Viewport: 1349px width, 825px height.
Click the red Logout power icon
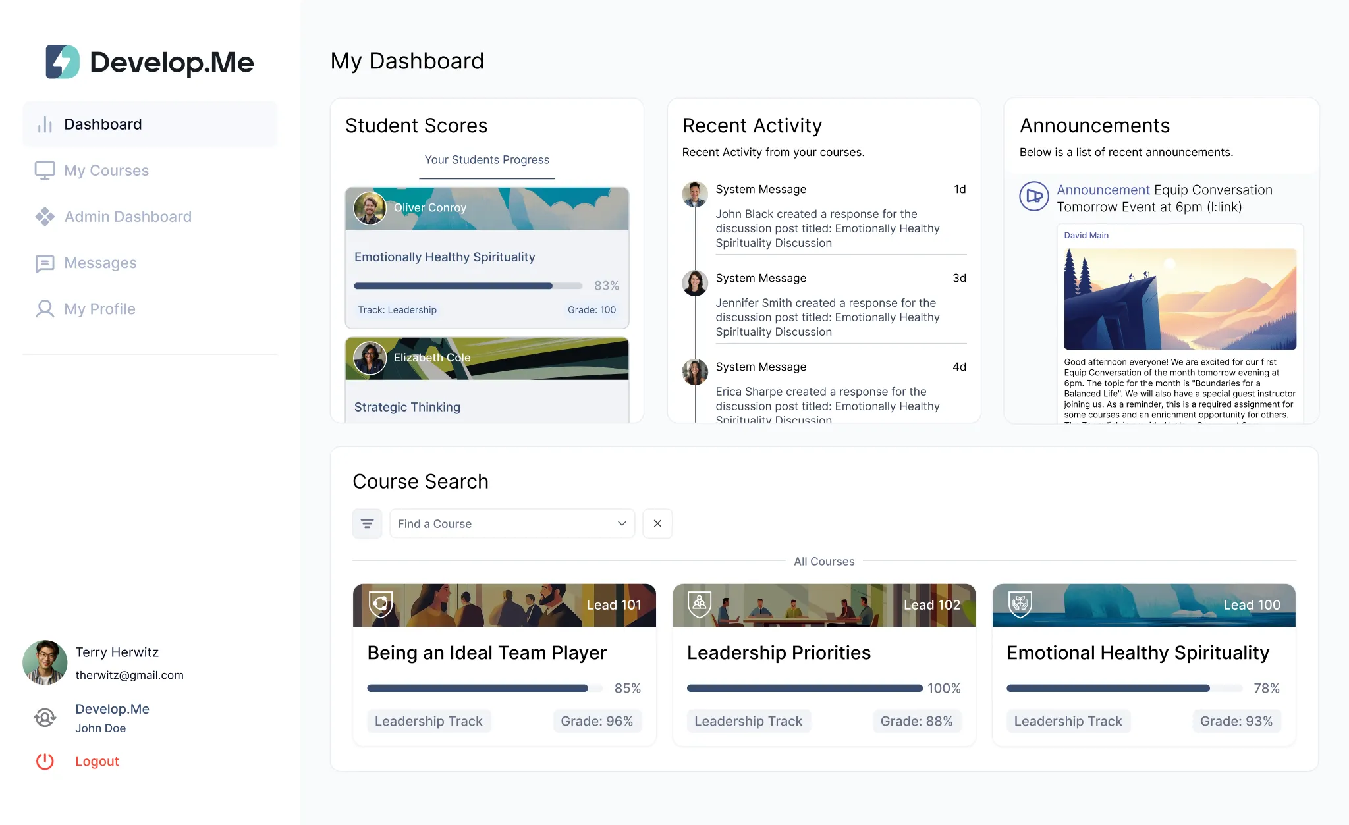(44, 761)
